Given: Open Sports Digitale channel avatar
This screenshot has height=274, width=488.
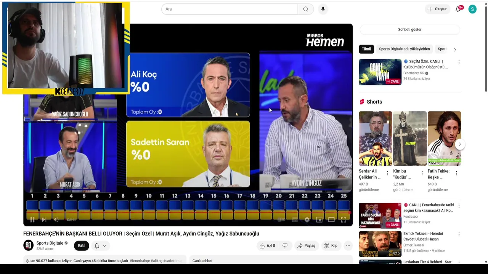Looking at the screenshot, I should 29,245.
